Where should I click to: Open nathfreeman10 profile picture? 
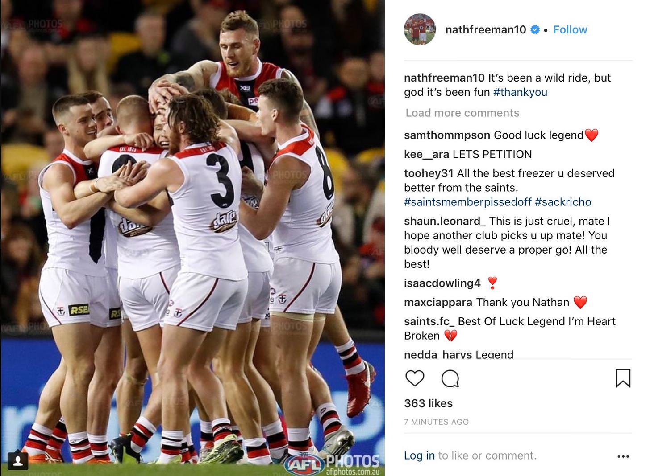420,29
